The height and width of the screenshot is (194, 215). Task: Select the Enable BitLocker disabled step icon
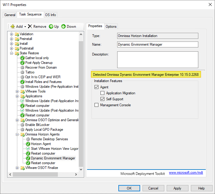click(22, 125)
